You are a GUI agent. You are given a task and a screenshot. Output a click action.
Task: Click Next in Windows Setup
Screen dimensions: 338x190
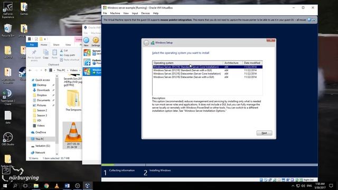click(264, 133)
